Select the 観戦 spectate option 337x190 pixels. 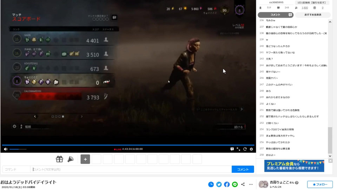coord(28,127)
